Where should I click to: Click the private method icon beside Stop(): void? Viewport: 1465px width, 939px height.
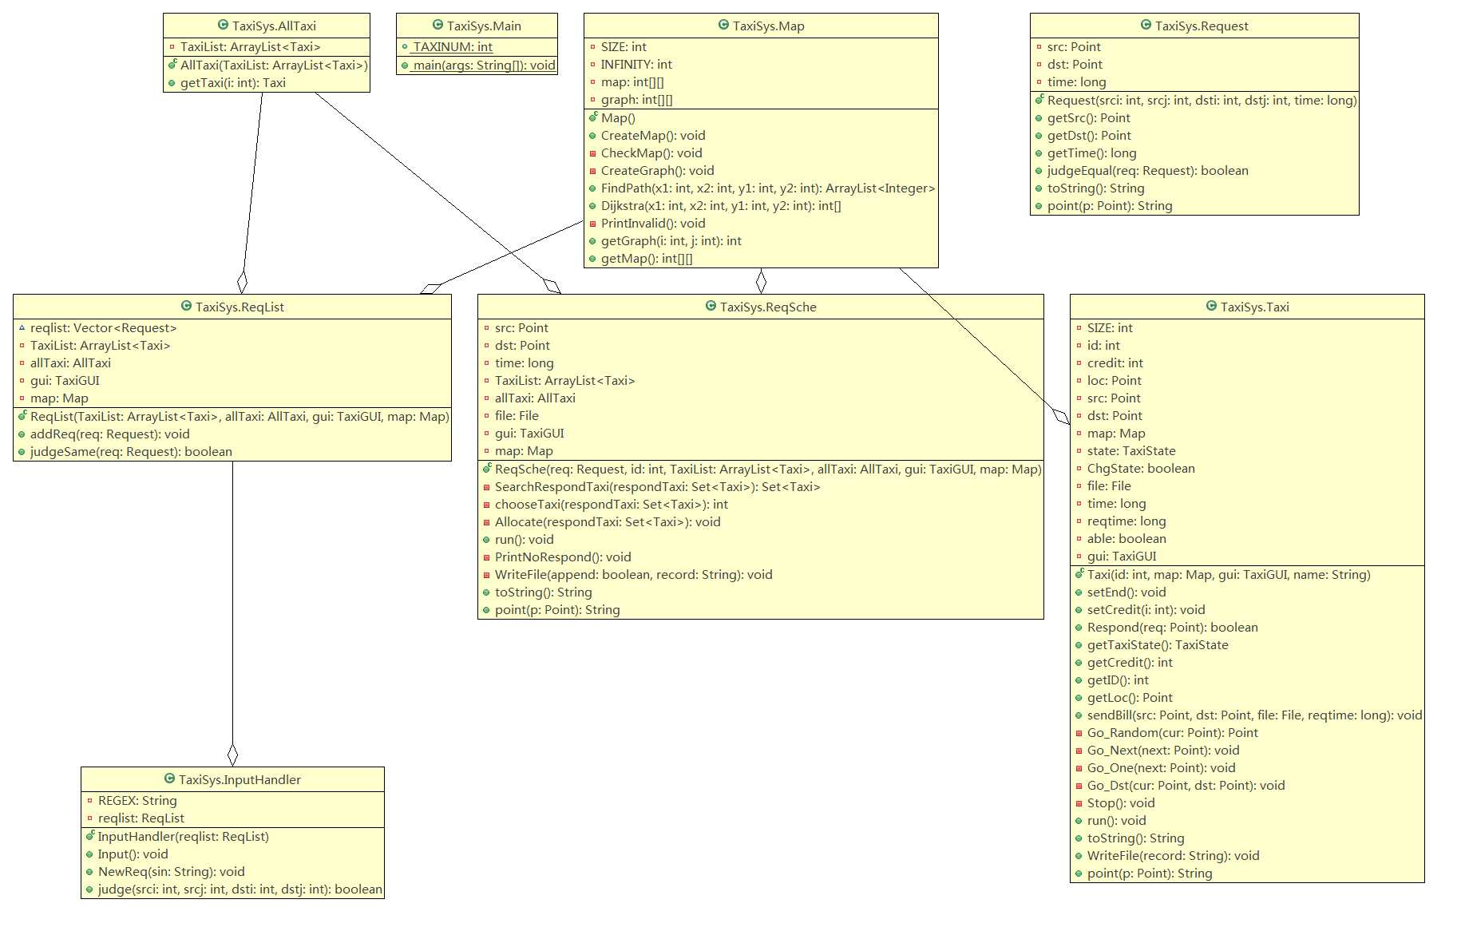pyautogui.click(x=1079, y=803)
